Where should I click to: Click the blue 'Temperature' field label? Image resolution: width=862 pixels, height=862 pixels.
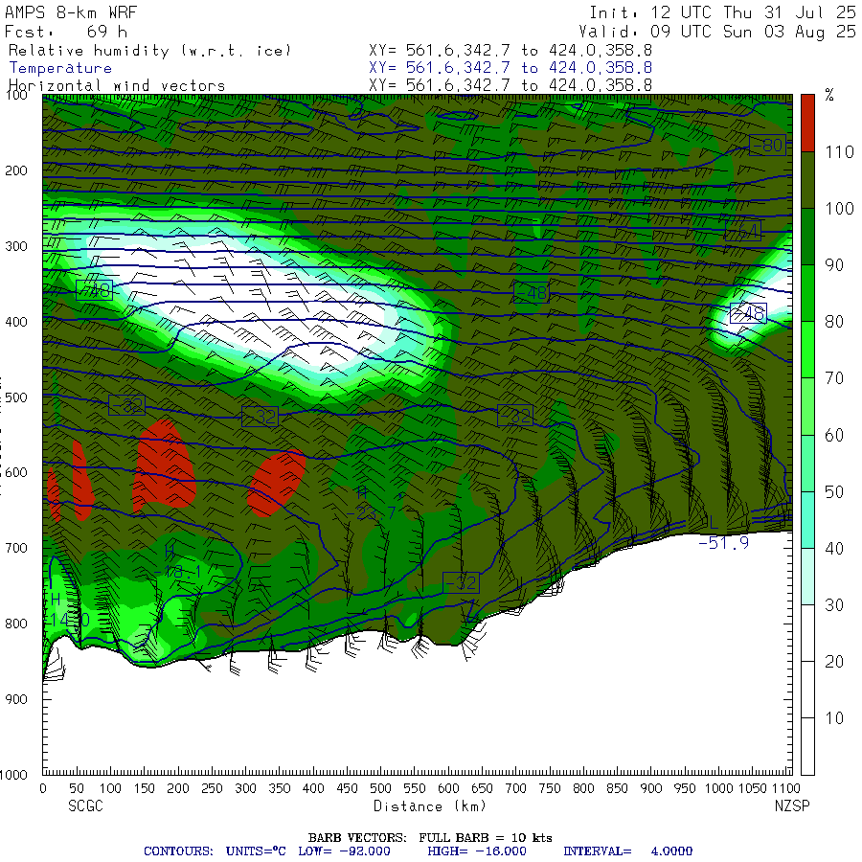60,68
